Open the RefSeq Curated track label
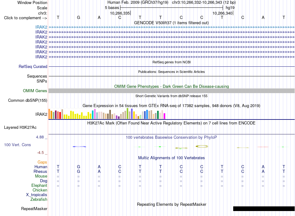Screen dimensions: 295x216 coord(33,66)
